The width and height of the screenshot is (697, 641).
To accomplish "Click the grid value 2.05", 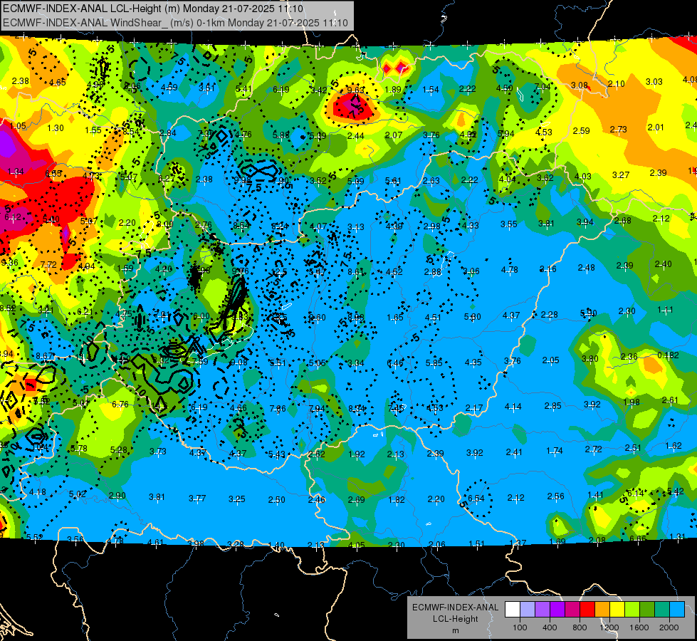I will (x=551, y=360).
